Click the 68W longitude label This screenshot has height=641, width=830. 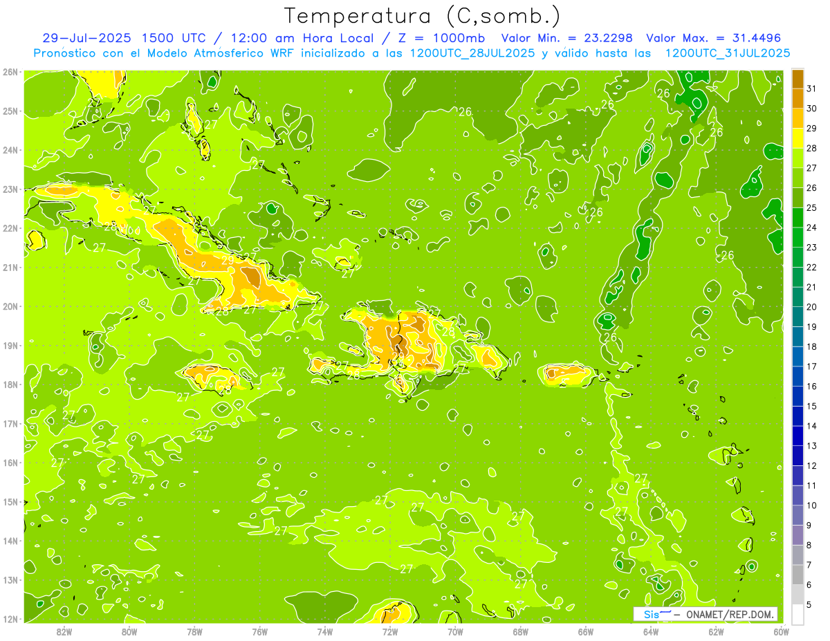(x=520, y=631)
